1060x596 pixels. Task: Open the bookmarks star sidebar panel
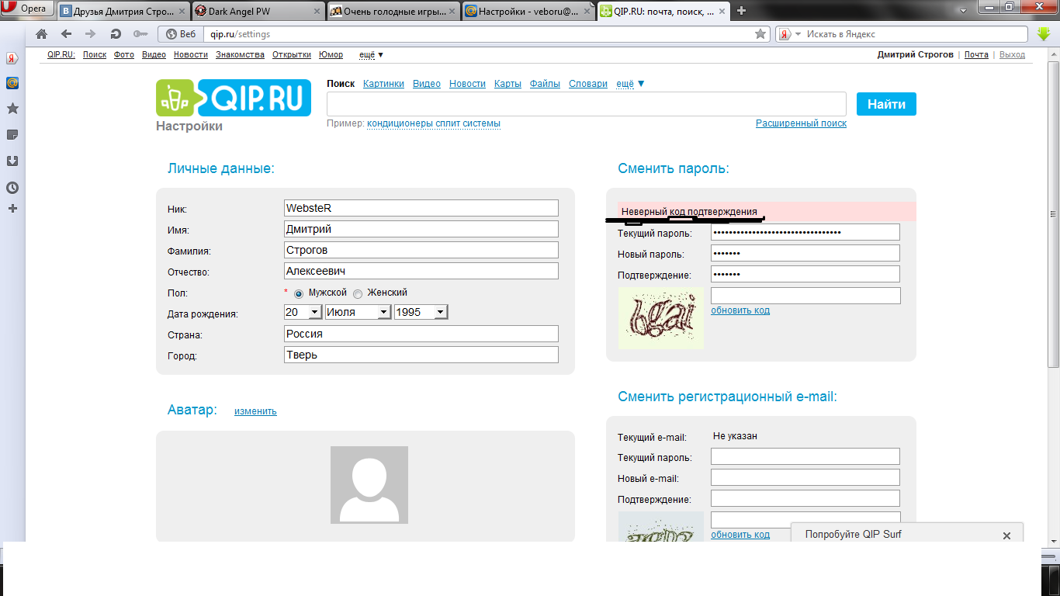(12, 109)
